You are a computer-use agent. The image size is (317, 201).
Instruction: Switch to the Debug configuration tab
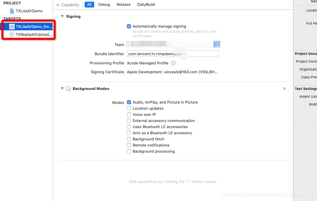(x=104, y=4)
